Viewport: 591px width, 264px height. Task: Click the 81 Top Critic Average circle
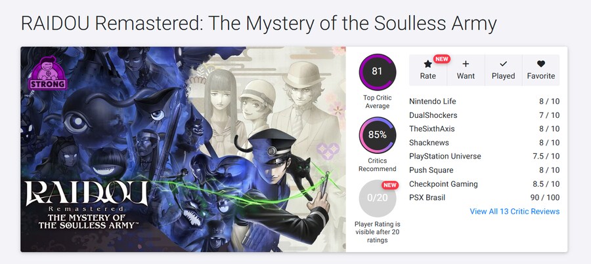378,72
